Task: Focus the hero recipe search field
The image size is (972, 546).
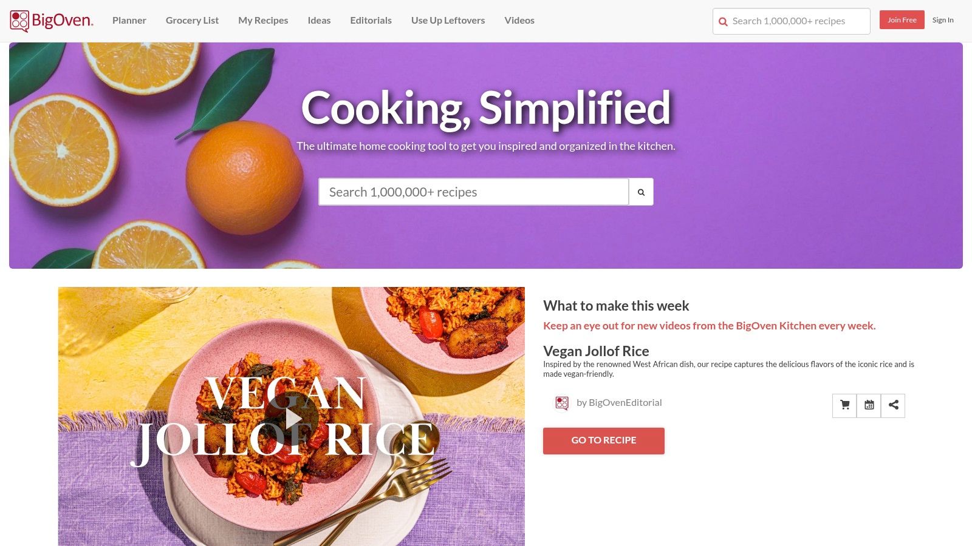Action: (473, 192)
